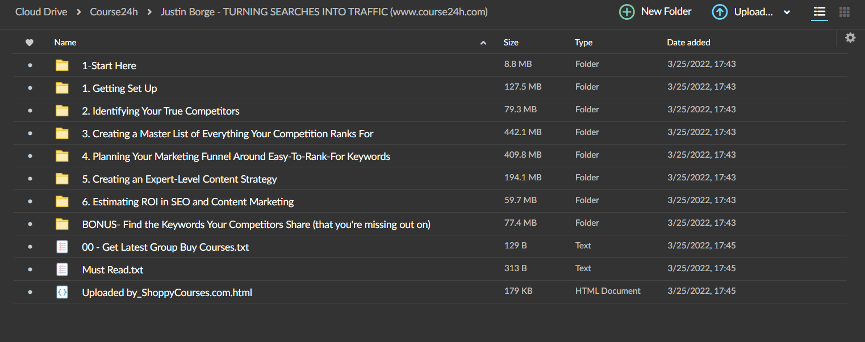865x342 pixels.
Task: Open column settings gear icon
Action: [850, 37]
